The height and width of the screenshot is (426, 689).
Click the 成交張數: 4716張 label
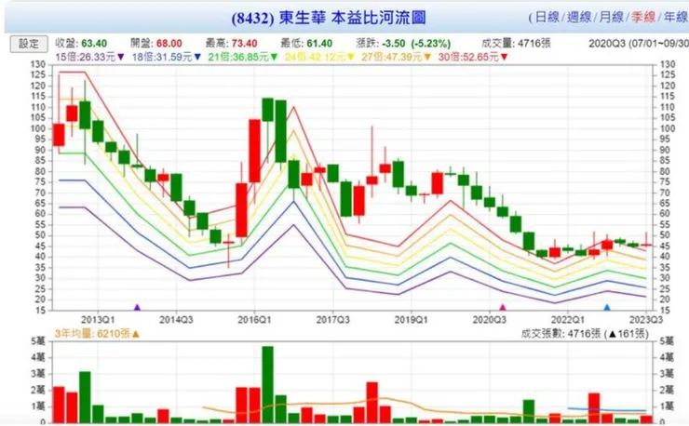tap(561, 334)
